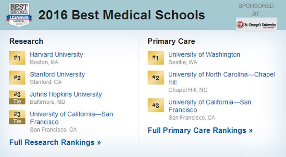Open the Stanford University link
Image resolution: width=286 pixels, height=157 pixels.
coord(57,74)
